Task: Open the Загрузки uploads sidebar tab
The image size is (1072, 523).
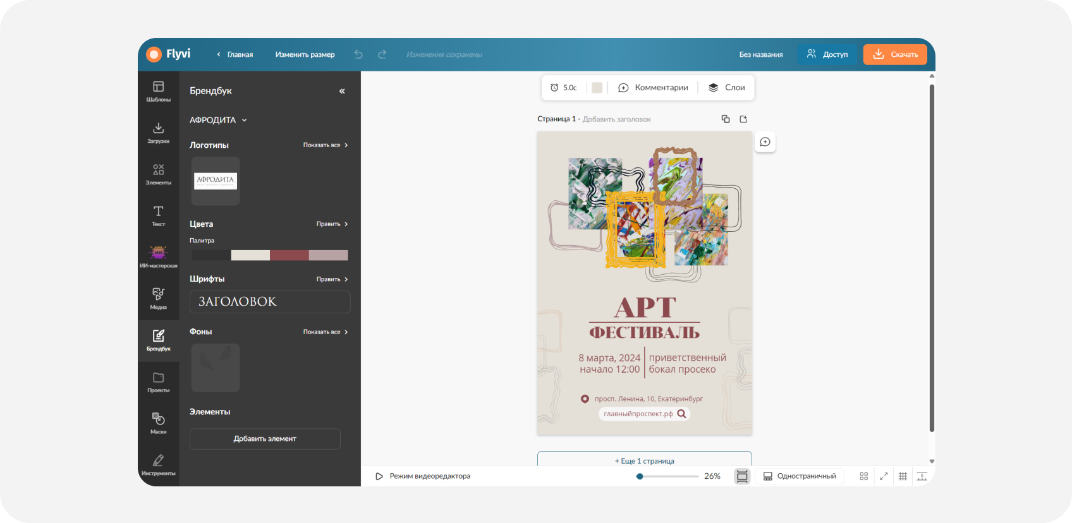Action: pyautogui.click(x=158, y=133)
